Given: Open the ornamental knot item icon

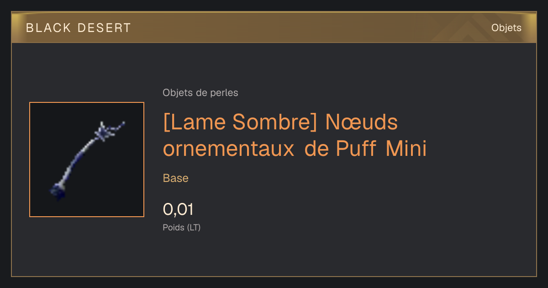Looking at the screenshot, I should click(x=87, y=160).
